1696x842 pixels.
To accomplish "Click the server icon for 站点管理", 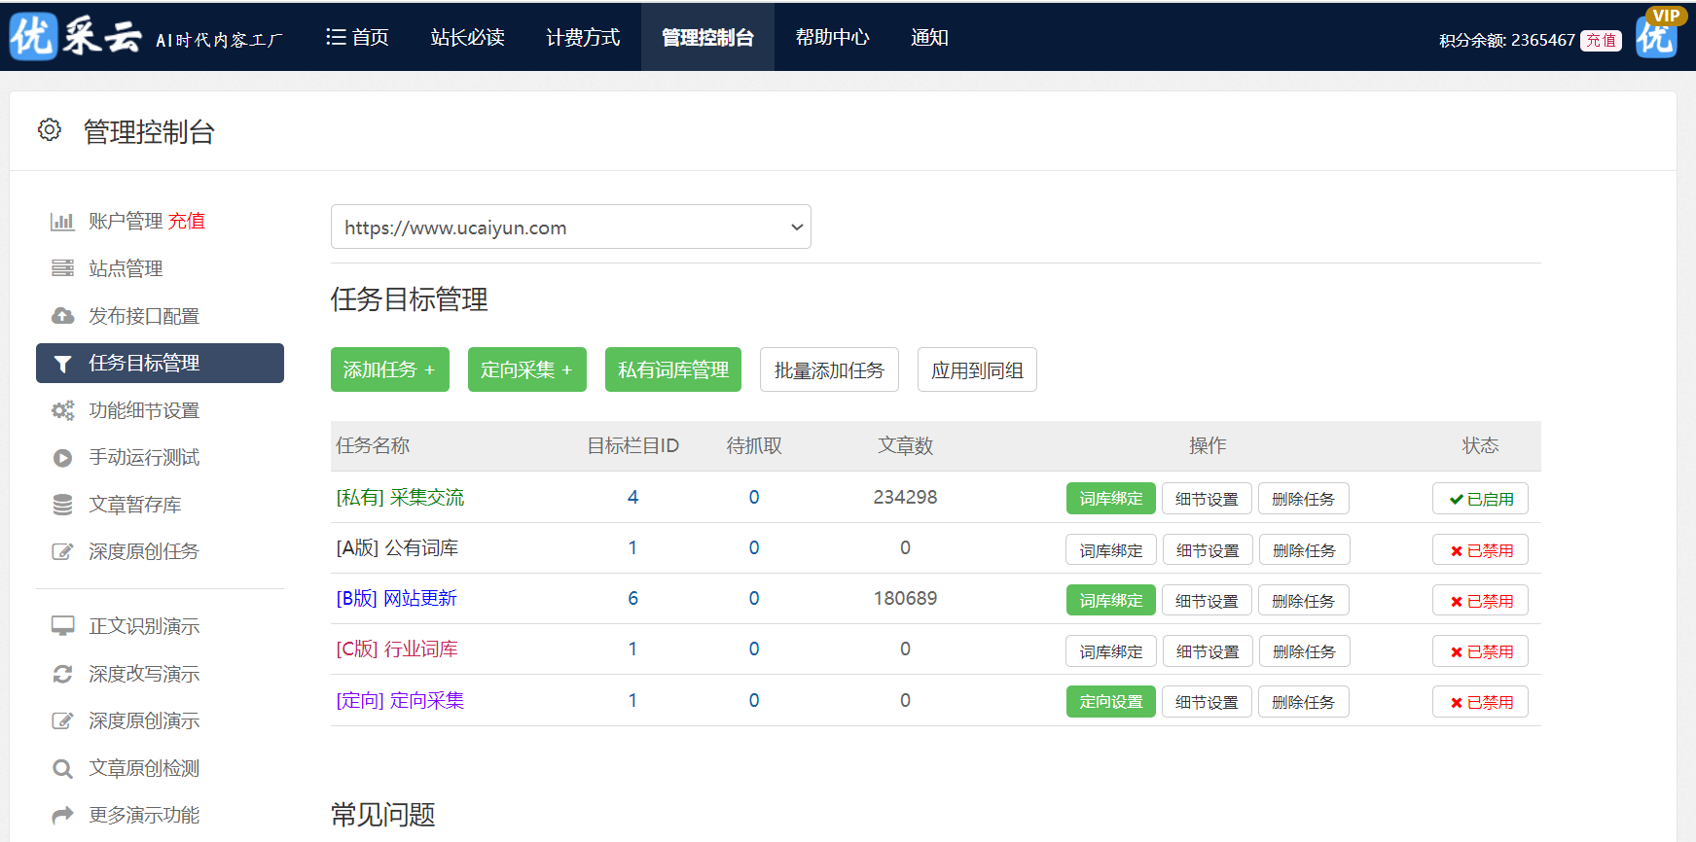I will click(62, 268).
